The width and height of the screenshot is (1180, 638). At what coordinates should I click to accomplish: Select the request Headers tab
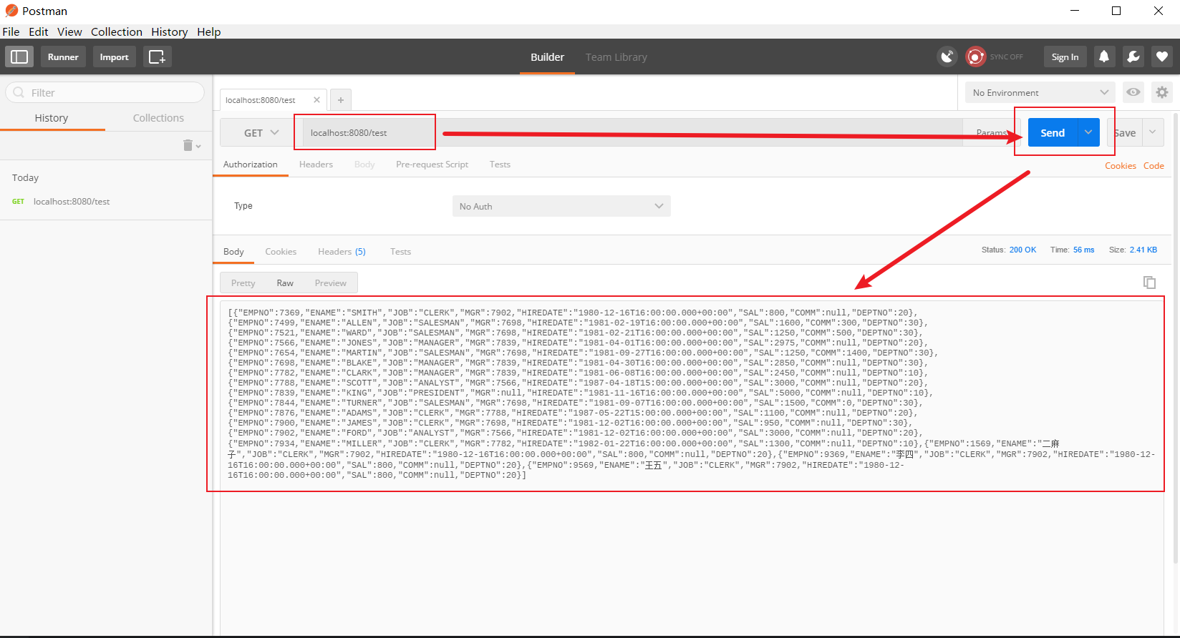click(316, 164)
